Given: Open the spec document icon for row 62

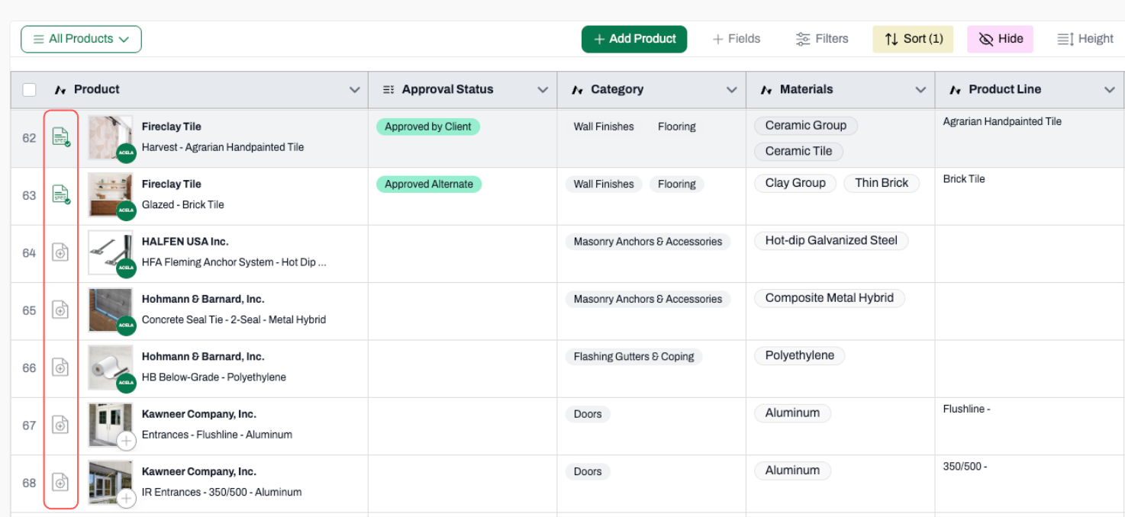Looking at the screenshot, I should (60, 137).
